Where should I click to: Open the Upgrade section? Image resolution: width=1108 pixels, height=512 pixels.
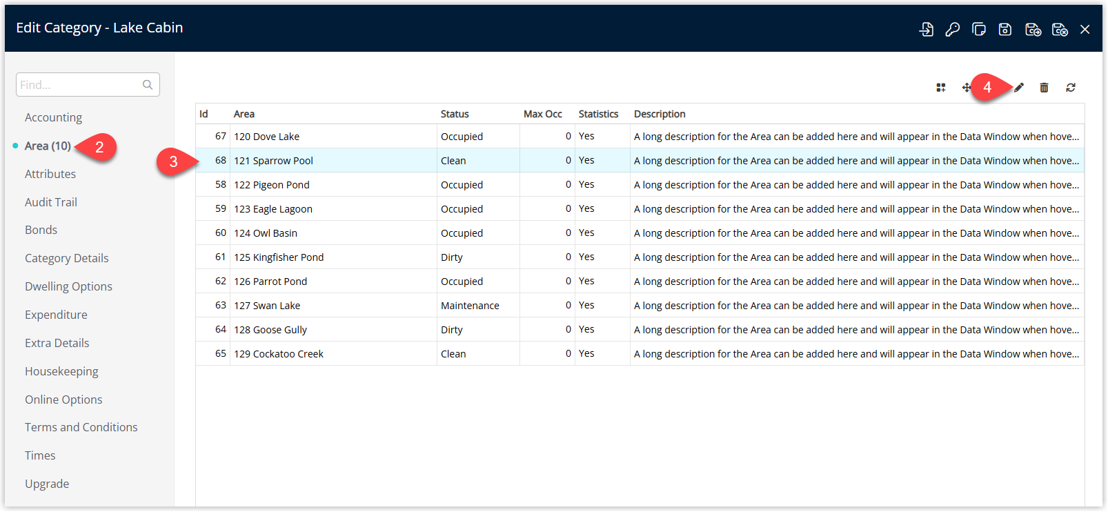pyautogui.click(x=47, y=484)
